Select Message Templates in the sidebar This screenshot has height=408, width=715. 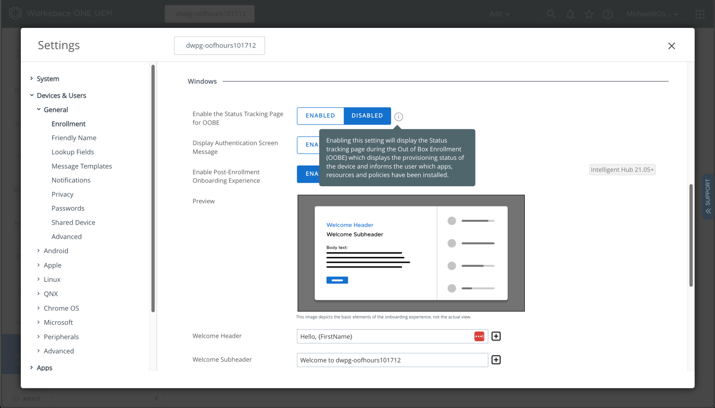82,166
